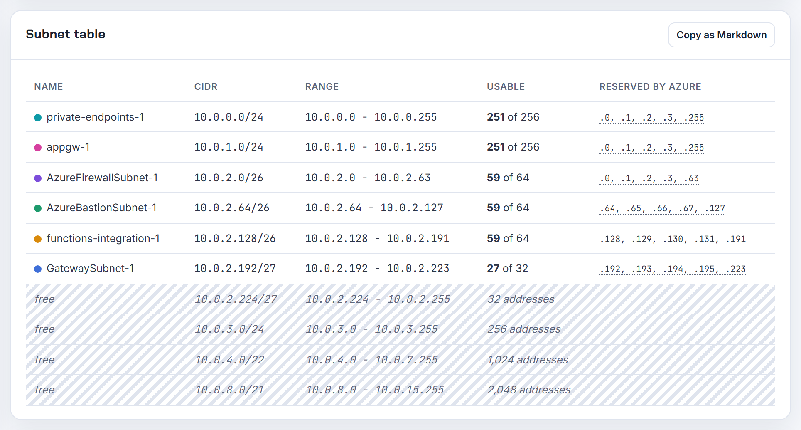Click the range 10.0.8.0 - 10.0.15.255
Screen dimensions: 801x430
(375, 390)
